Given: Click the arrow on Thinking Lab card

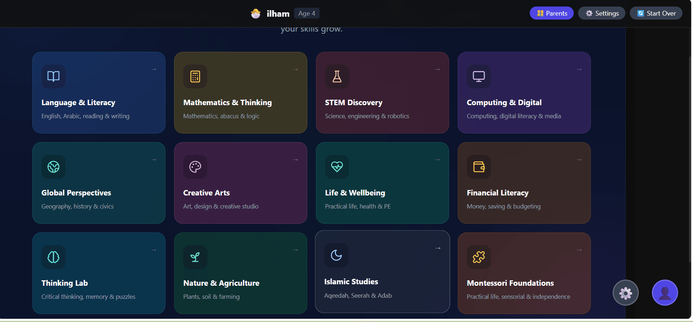Looking at the screenshot, I should coord(154,250).
